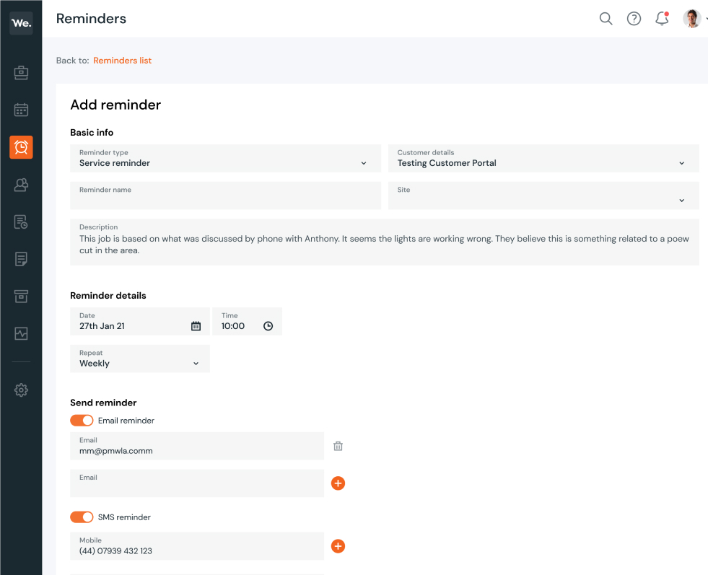
Task: Add another email with the plus button
Action: click(338, 483)
